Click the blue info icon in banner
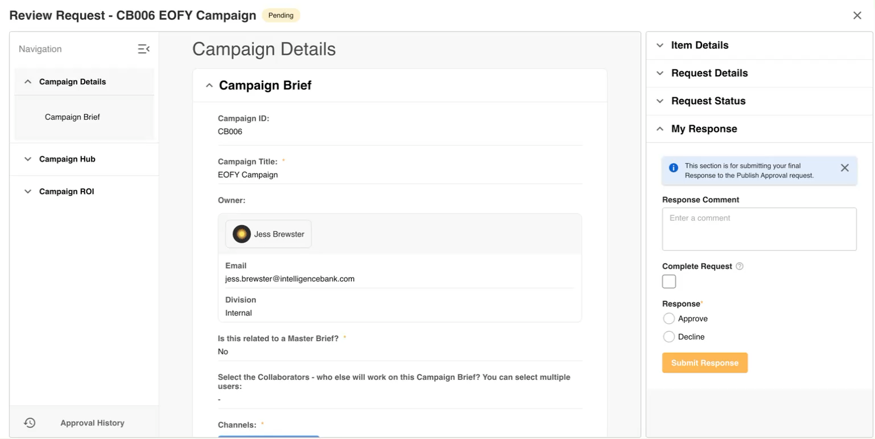 pos(674,168)
